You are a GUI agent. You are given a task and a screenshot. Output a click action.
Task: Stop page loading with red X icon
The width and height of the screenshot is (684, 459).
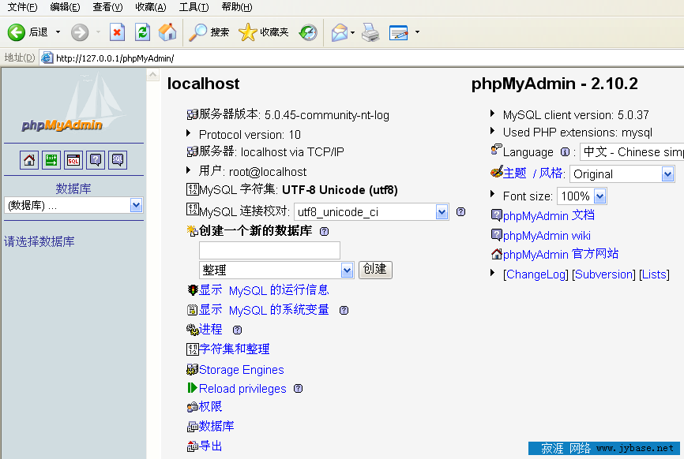(117, 32)
